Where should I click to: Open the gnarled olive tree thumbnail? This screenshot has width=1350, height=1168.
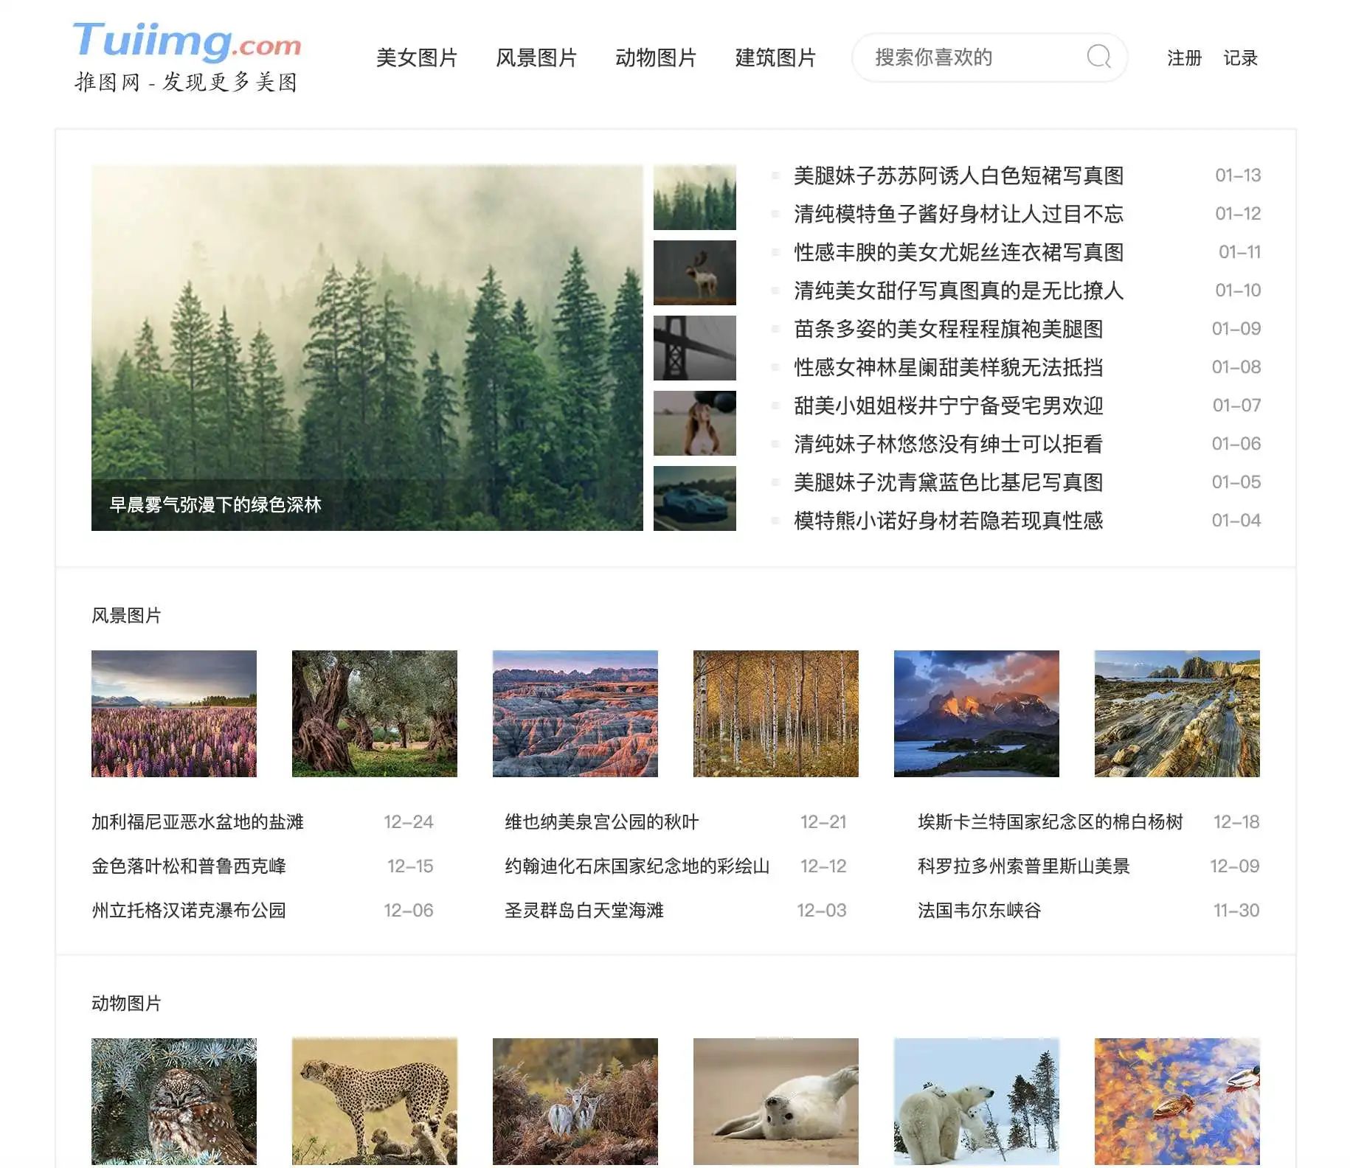pyautogui.click(x=375, y=714)
